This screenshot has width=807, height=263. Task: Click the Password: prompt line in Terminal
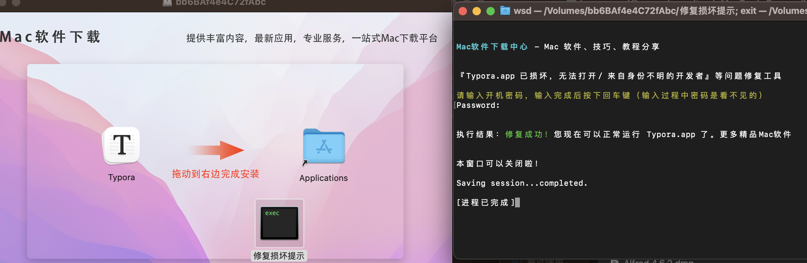click(478, 105)
